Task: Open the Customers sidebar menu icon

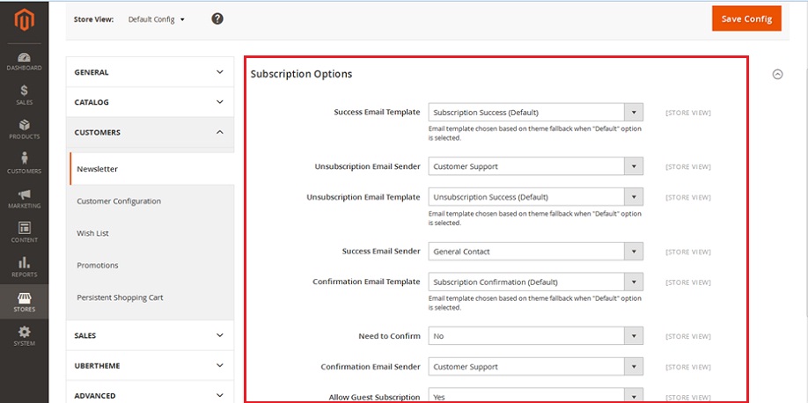Action: pyautogui.click(x=25, y=158)
